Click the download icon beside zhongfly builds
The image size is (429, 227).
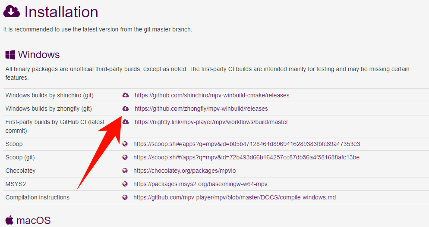[126, 109]
